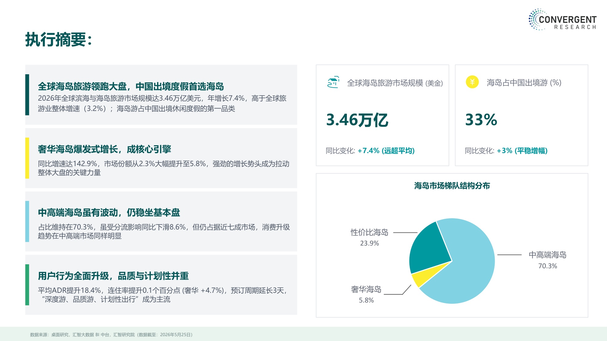Viewport: 607px width, 341px height.
Task: Click the paragraph starting 同比增速达142.9%
Action: [164, 168]
